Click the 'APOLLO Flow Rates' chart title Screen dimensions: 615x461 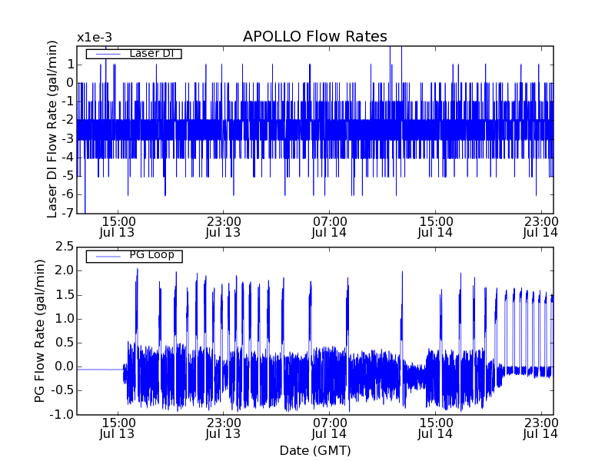pyautogui.click(x=314, y=37)
